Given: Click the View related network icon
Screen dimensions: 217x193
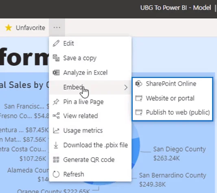Looking at the screenshot, I should 56,116.
